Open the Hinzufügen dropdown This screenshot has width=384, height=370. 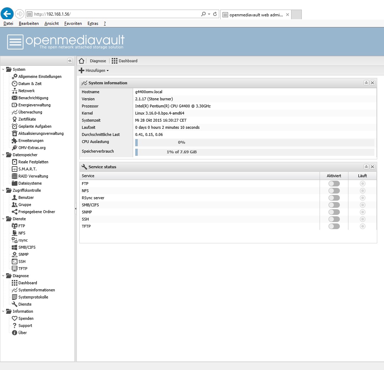pyautogui.click(x=94, y=70)
